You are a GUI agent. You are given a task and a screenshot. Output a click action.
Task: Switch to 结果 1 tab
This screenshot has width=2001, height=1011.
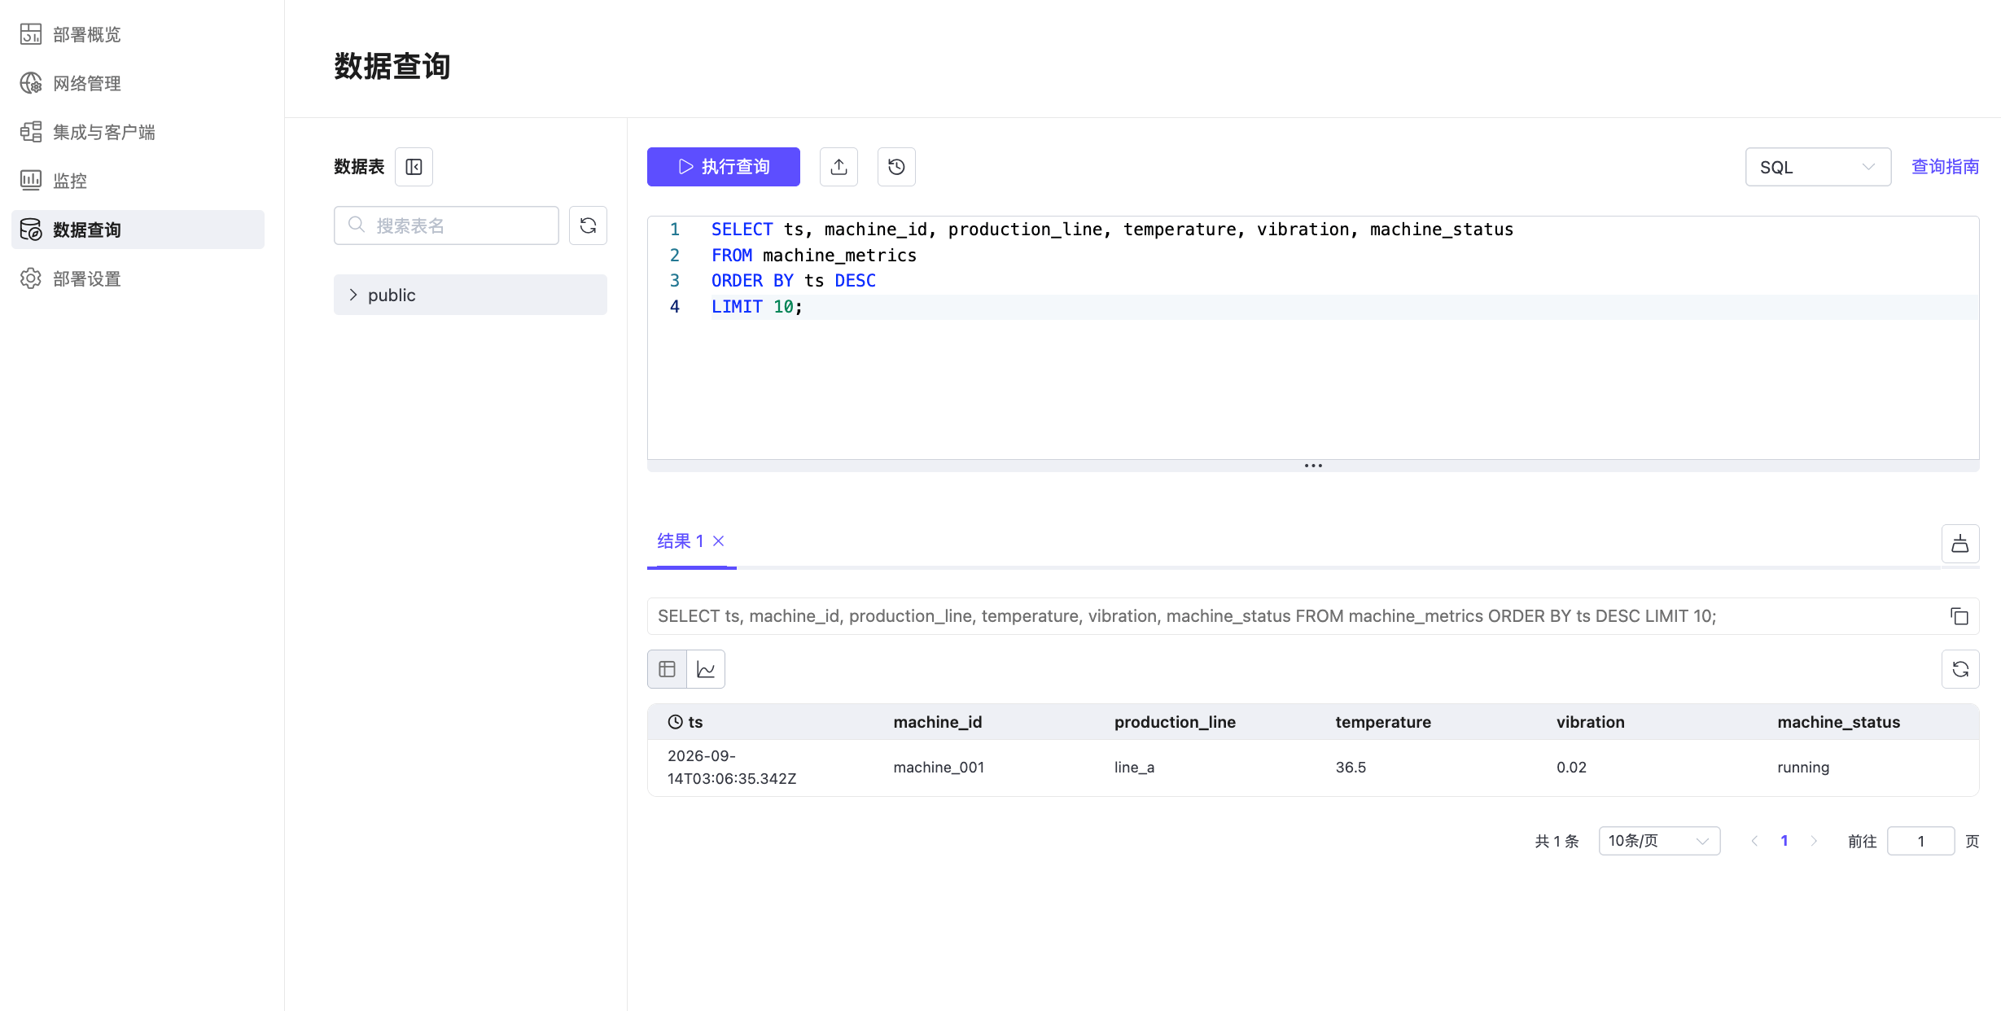[680, 541]
